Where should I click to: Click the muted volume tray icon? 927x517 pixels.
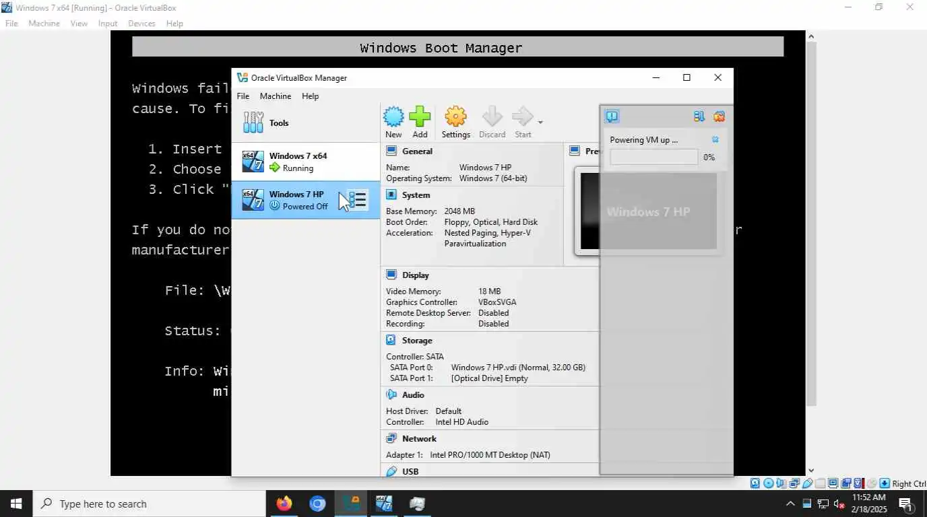pyautogui.click(x=839, y=504)
